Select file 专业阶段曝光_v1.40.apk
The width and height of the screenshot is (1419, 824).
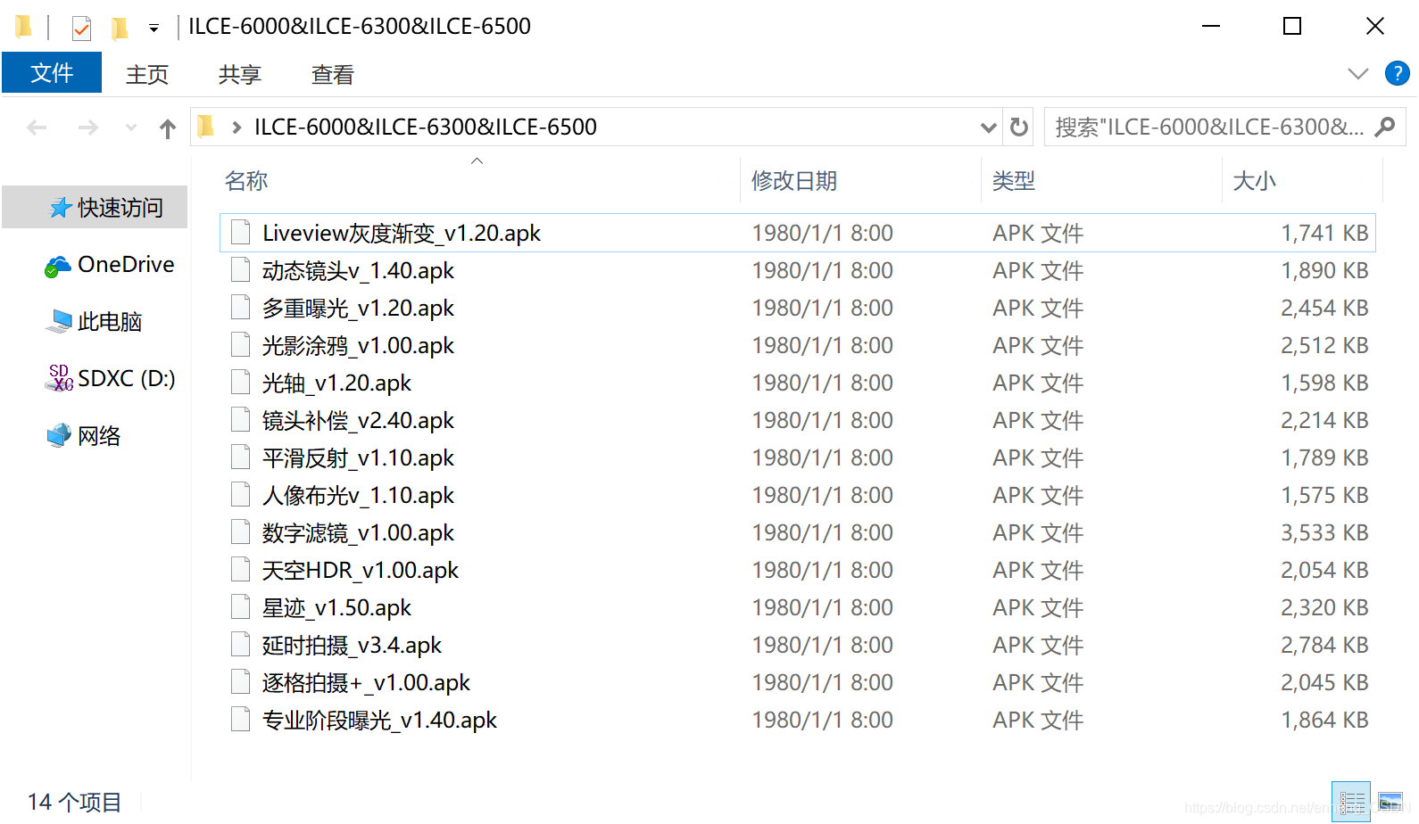click(x=798, y=720)
